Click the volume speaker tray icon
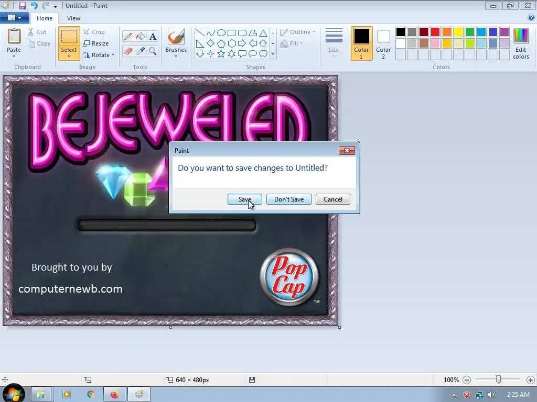Screen dimensions: 537x402 click(x=491, y=395)
